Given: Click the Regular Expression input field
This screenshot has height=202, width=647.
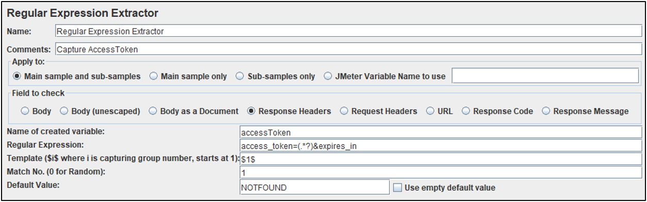Looking at the screenshot, I should pyautogui.click(x=441, y=146).
